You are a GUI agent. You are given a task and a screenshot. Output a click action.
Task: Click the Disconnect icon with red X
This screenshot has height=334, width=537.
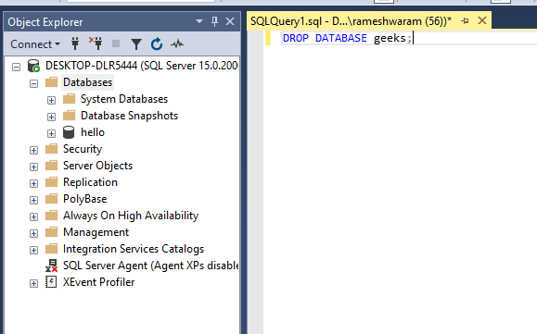coord(96,43)
